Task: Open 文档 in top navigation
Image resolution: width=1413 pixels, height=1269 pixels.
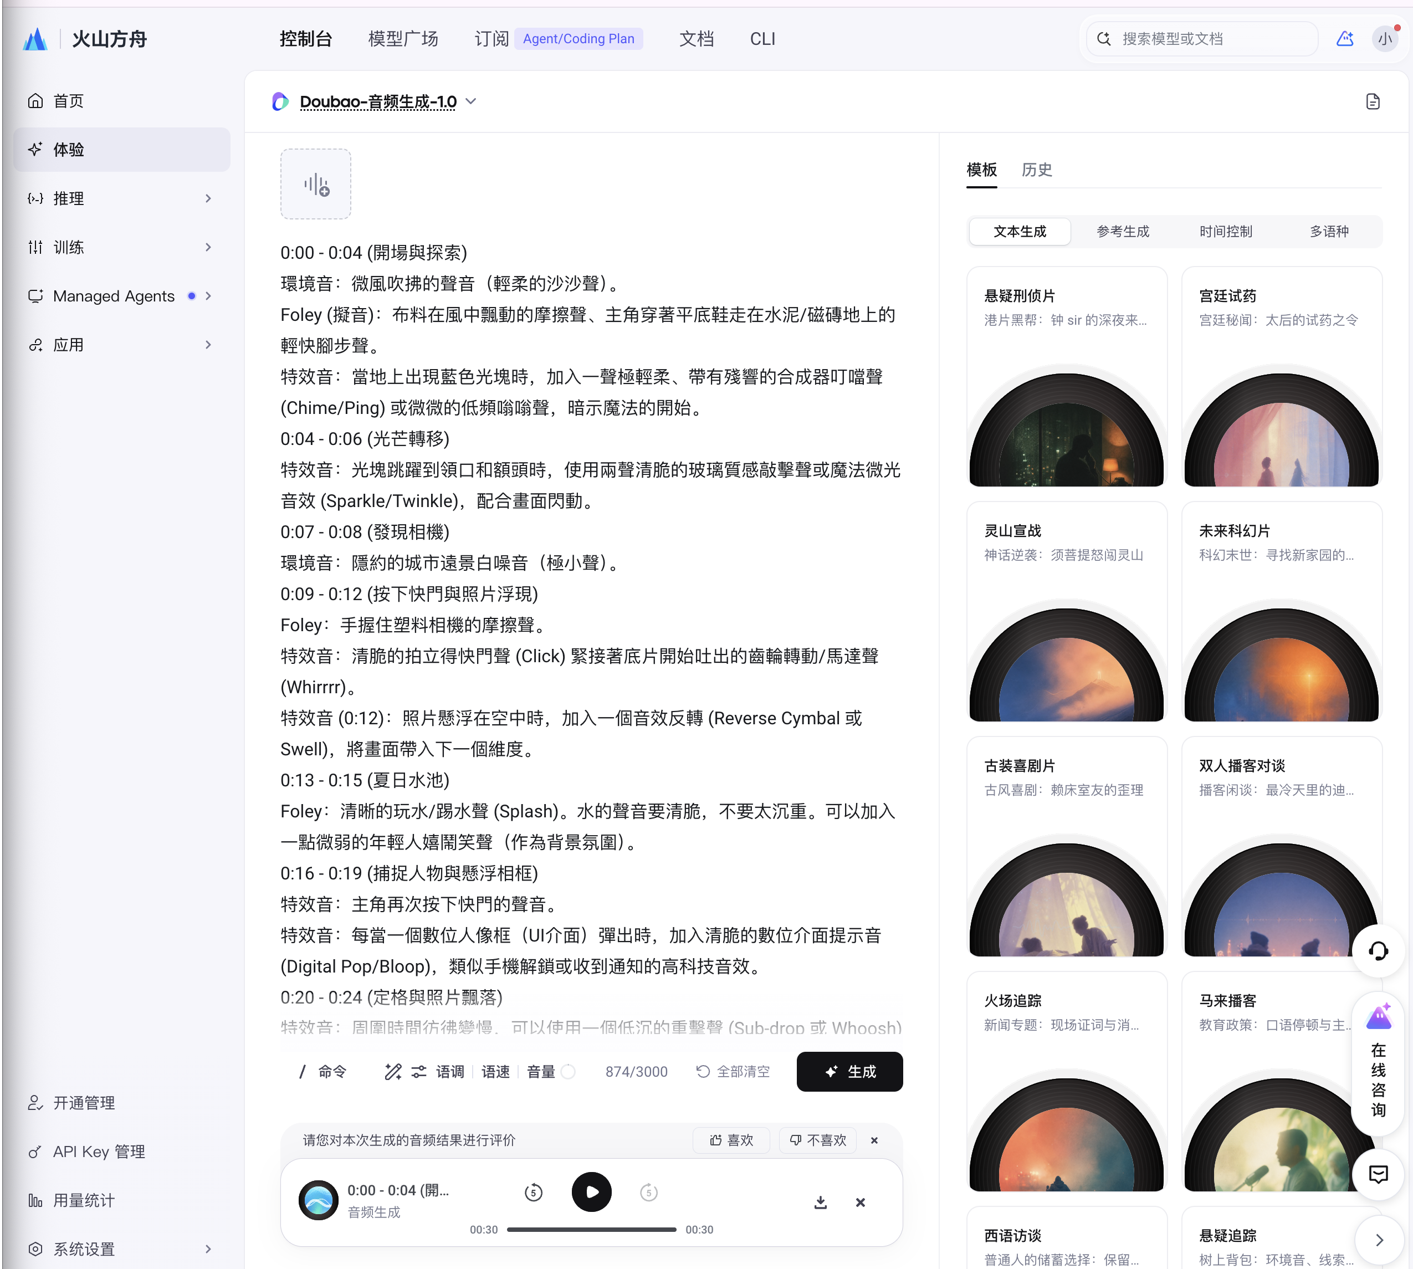Action: tap(697, 39)
